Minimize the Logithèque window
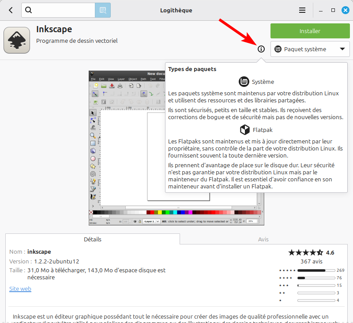The image size is (353, 323). pyautogui.click(x=321, y=10)
